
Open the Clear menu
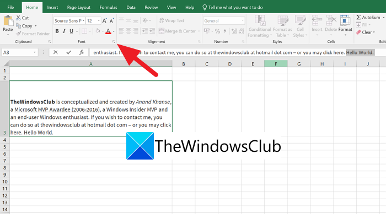366,32
